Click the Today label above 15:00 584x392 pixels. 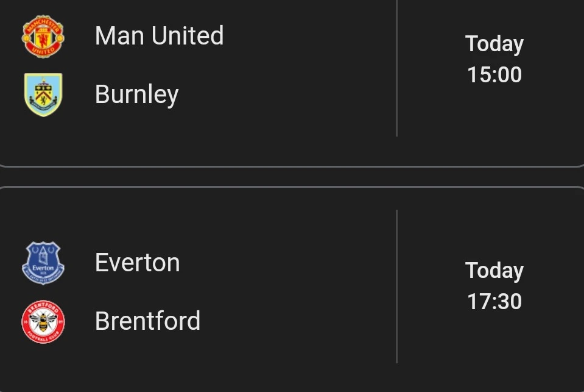coord(494,44)
